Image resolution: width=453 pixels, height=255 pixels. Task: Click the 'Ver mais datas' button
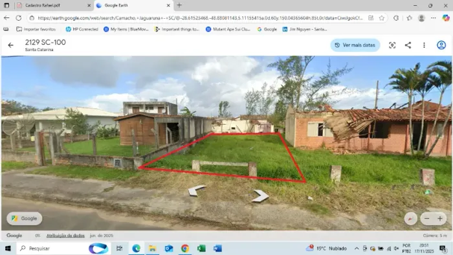[355, 45]
